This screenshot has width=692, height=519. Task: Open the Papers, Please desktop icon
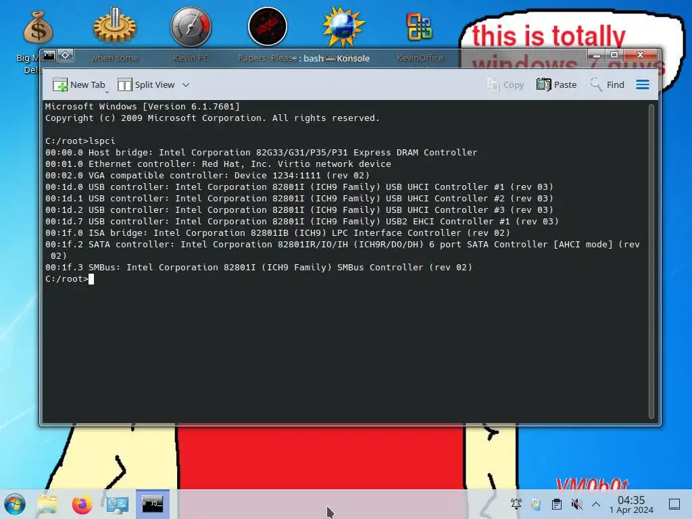point(268,26)
